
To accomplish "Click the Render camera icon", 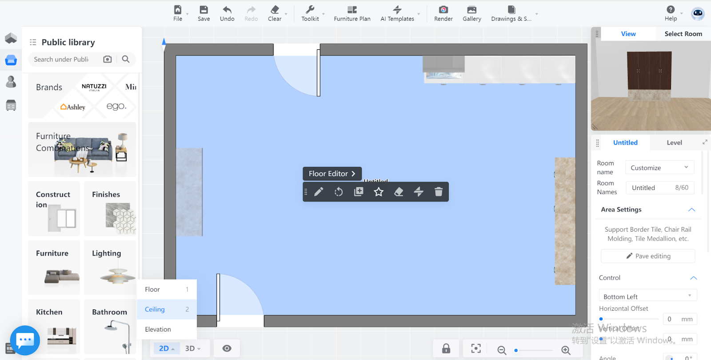I will point(443,10).
